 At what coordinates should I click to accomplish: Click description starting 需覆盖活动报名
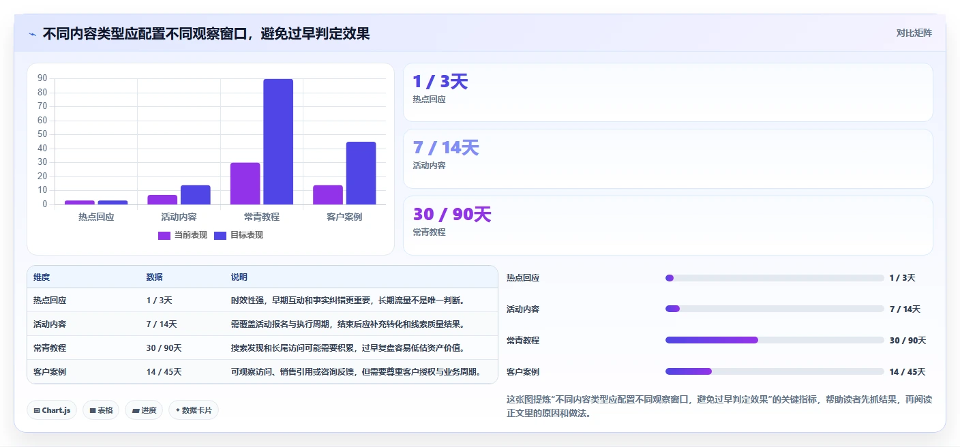(348, 324)
